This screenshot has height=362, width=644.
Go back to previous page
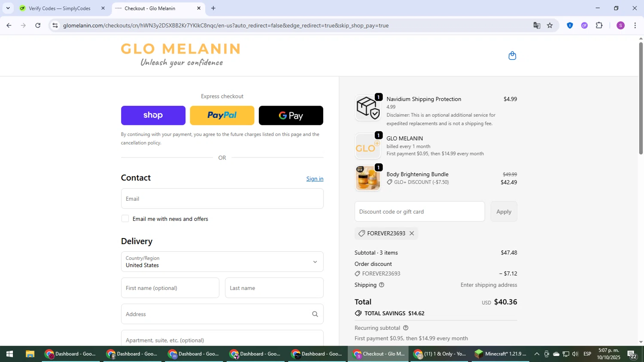(x=9, y=26)
